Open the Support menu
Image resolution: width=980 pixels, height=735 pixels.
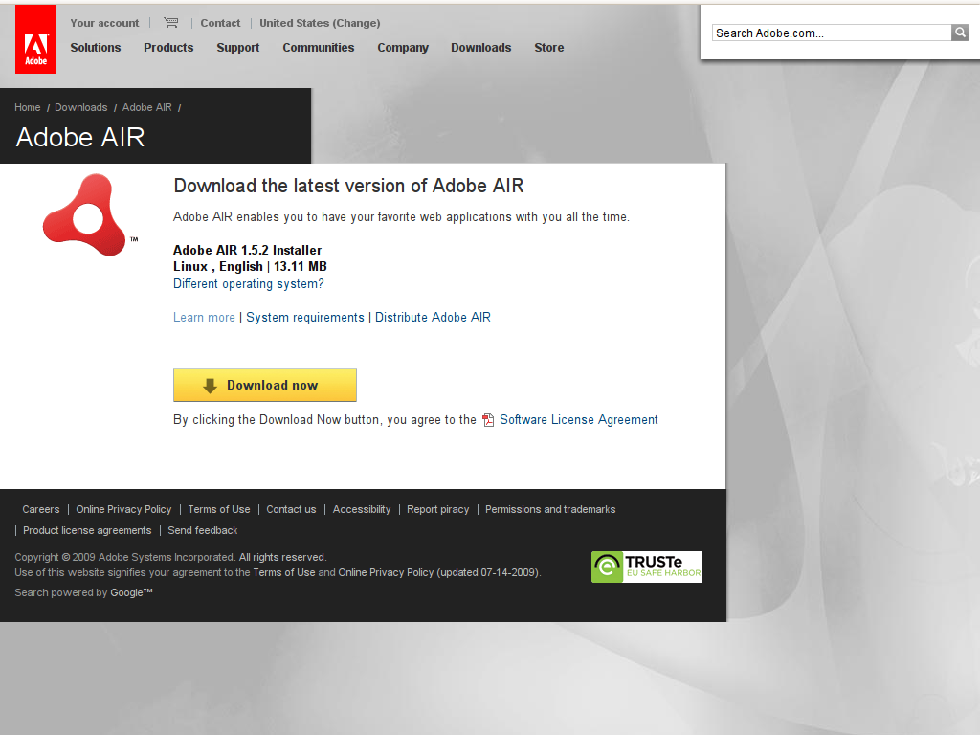click(238, 48)
